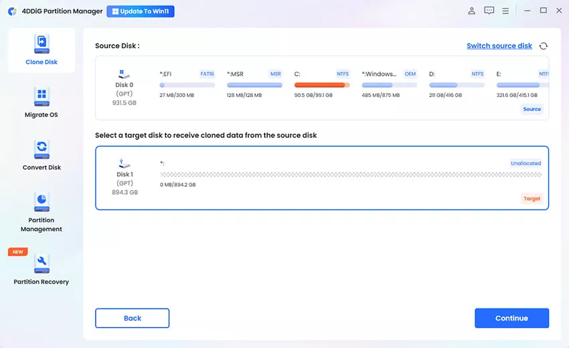
Task: Refresh the disk list icon
Action: click(543, 46)
